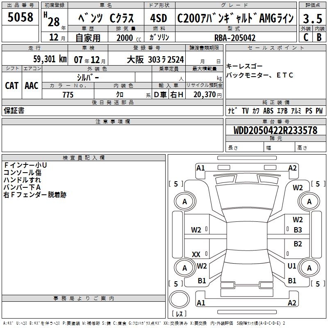
Task: Select the 車台番号 header
Action: [x=276, y=121]
